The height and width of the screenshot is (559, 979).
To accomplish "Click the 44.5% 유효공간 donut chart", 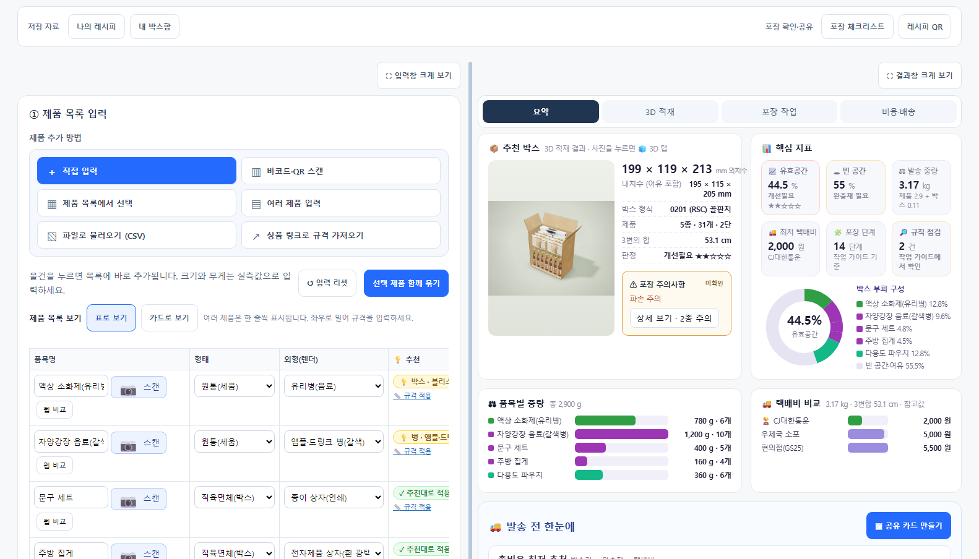I will tap(804, 326).
